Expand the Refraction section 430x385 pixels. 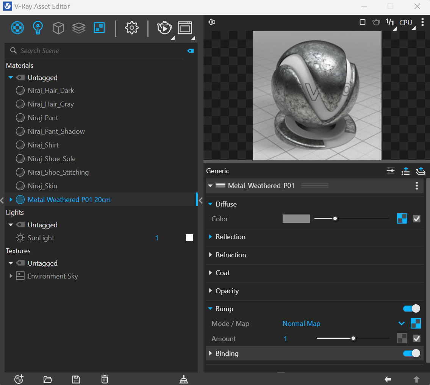click(210, 255)
